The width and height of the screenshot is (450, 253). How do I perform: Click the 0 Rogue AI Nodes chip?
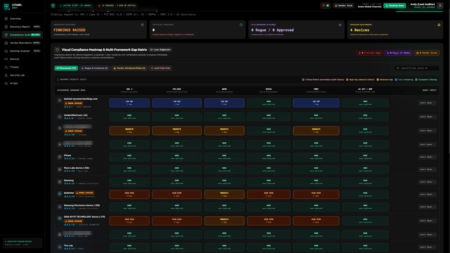399,53
